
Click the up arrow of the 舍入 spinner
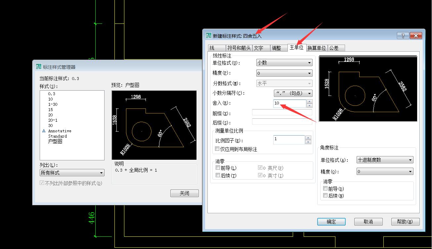tap(309, 102)
